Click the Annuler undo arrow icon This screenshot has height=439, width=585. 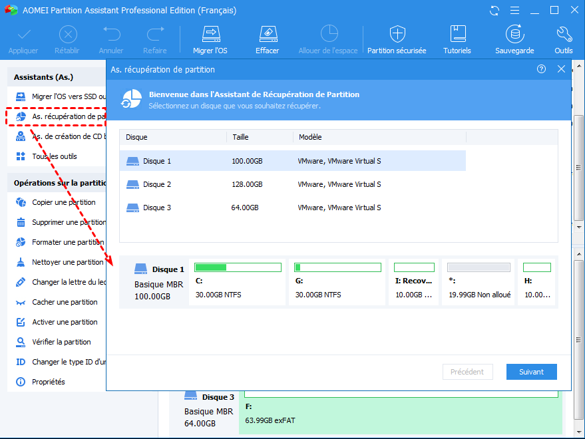112,34
